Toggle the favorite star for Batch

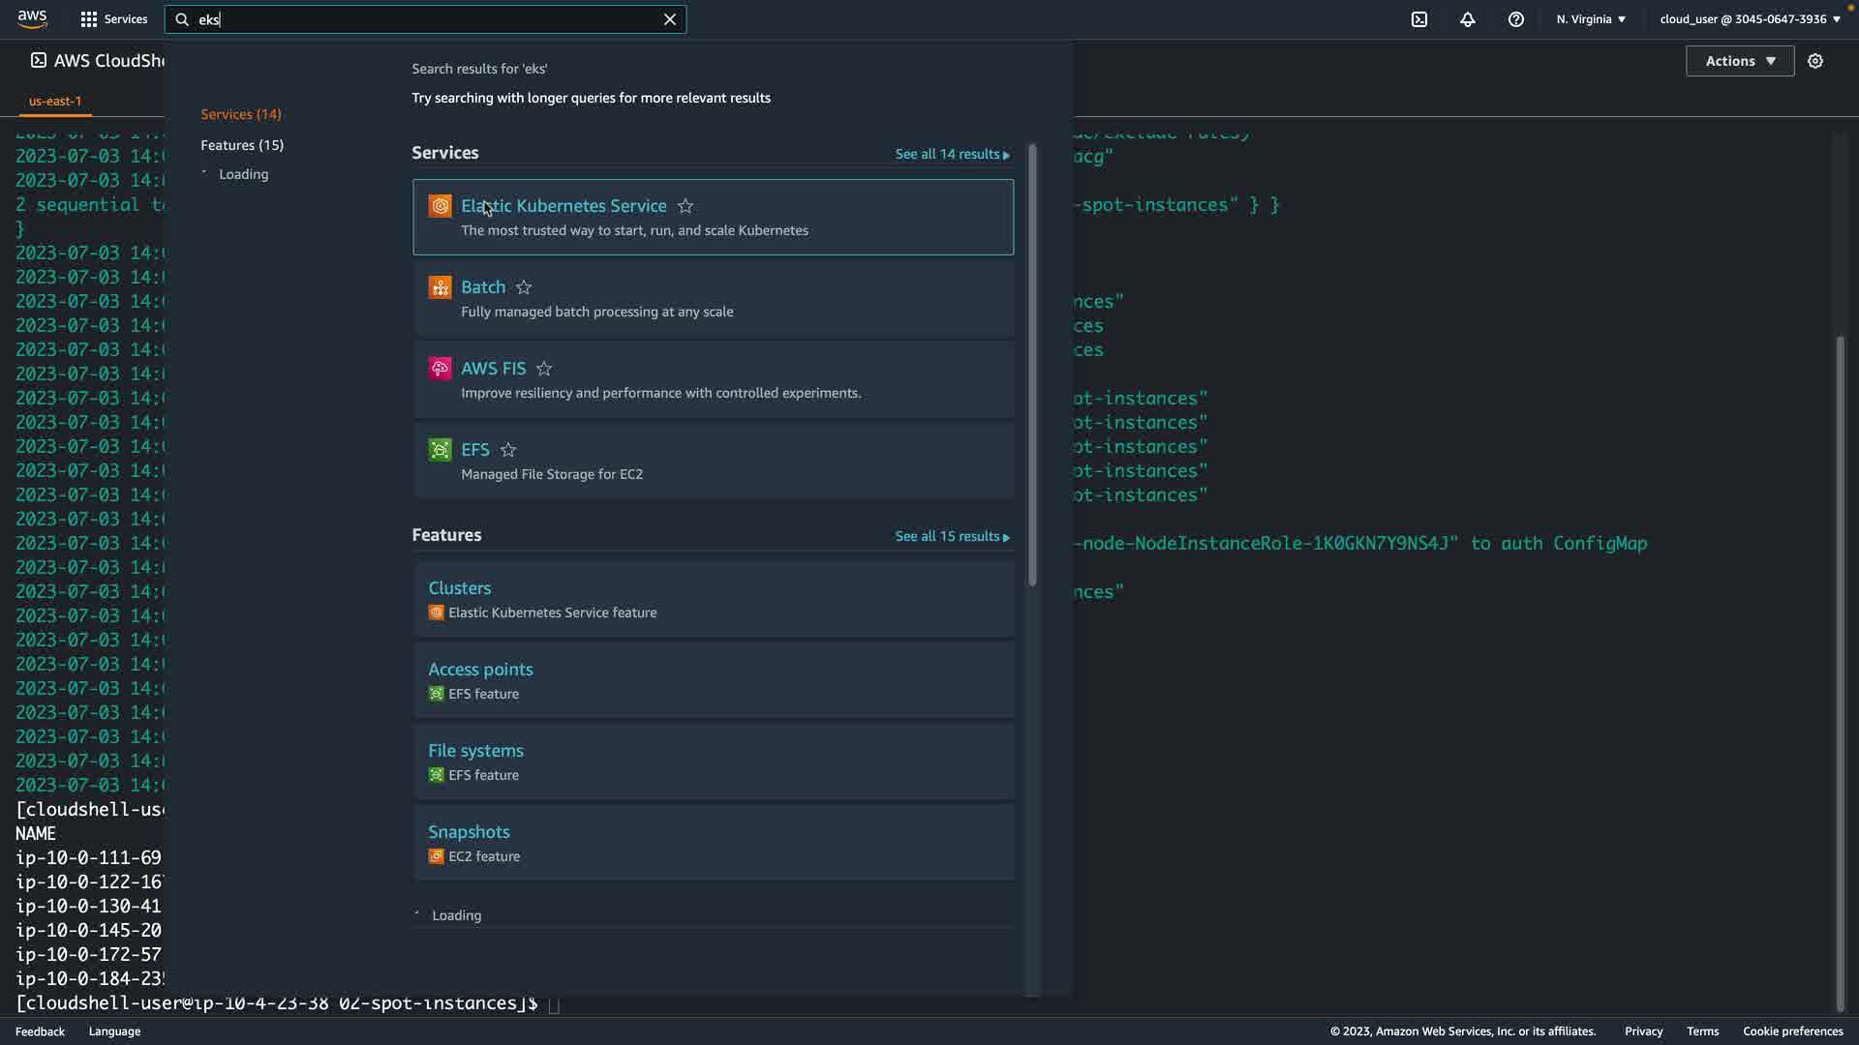pyautogui.click(x=524, y=287)
